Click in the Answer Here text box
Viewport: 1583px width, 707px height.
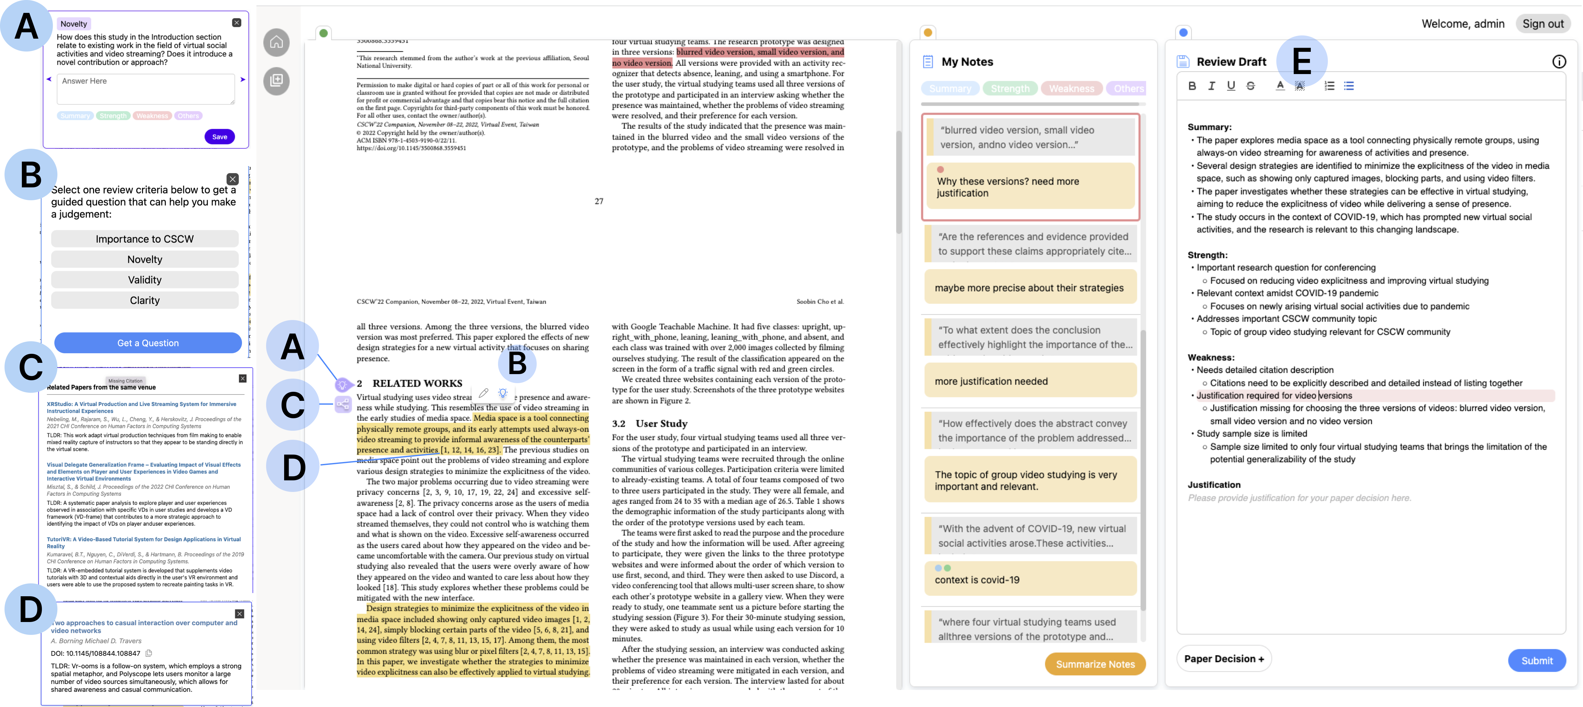click(146, 89)
